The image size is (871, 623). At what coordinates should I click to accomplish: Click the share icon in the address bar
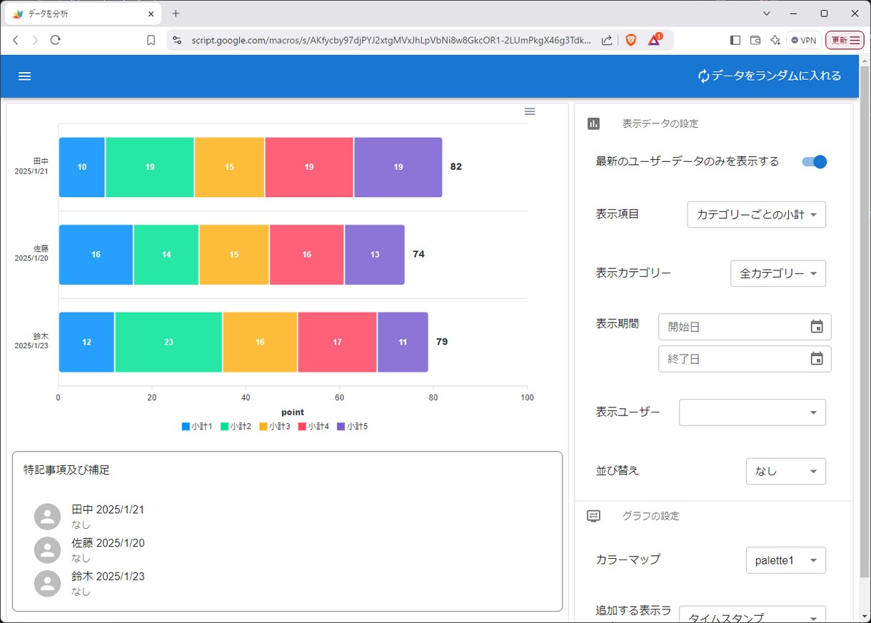tap(607, 41)
